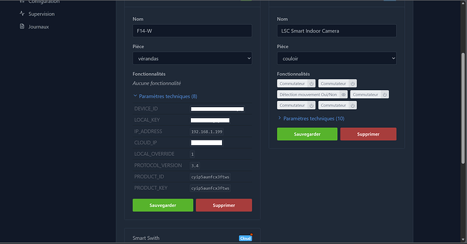Open the Pièce dropdown showing vérandas
The height and width of the screenshot is (244, 467).
[192, 58]
